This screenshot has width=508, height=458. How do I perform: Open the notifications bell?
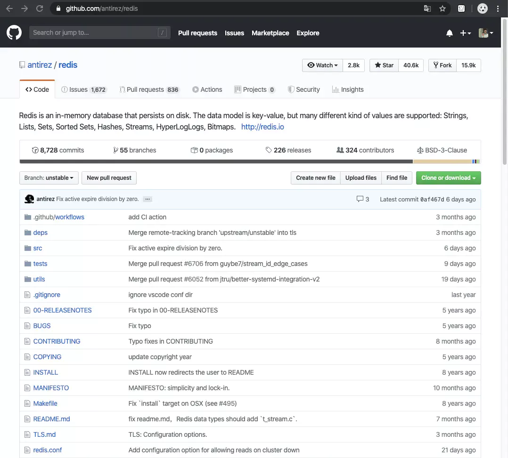tap(449, 33)
